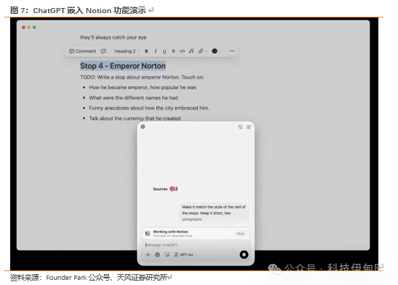Viewport: 398px width, 285px height.
Task: Click the screen selection capture icon
Action: pyautogui.click(x=167, y=254)
